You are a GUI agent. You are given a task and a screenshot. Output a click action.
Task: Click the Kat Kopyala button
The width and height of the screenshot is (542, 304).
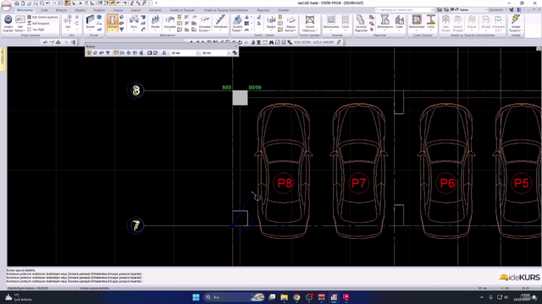pos(38,24)
